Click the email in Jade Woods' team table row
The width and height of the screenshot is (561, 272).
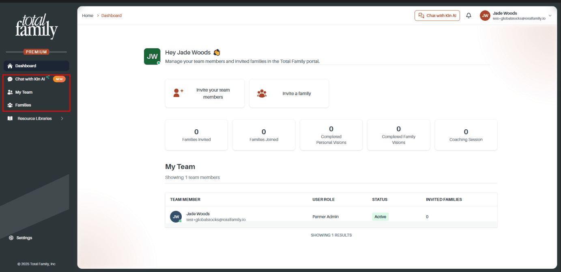pyautogui.click(x=216, y=219)
